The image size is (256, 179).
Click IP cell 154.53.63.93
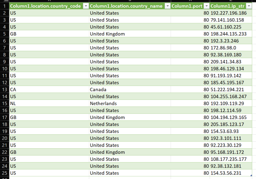(x=231, y=131)
